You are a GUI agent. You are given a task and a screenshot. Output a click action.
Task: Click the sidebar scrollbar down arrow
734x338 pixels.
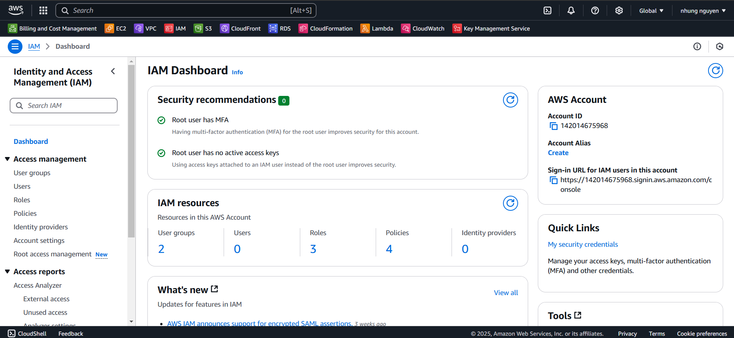(x=131, y=321)
